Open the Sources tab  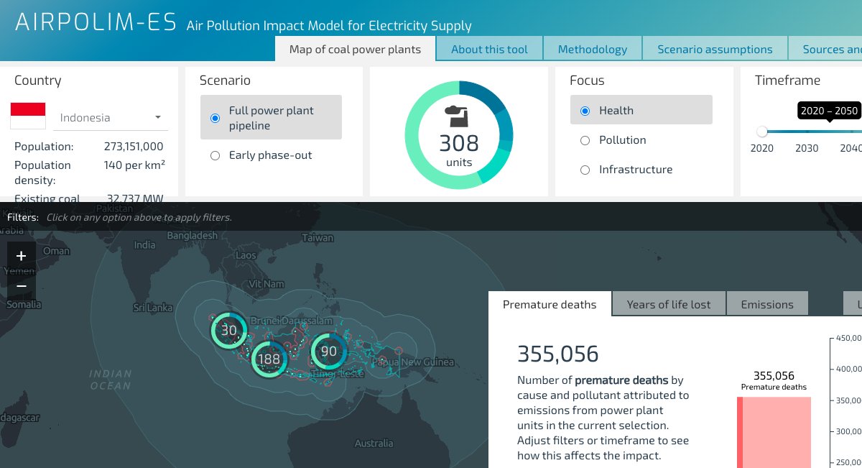[x=825, y=50]
